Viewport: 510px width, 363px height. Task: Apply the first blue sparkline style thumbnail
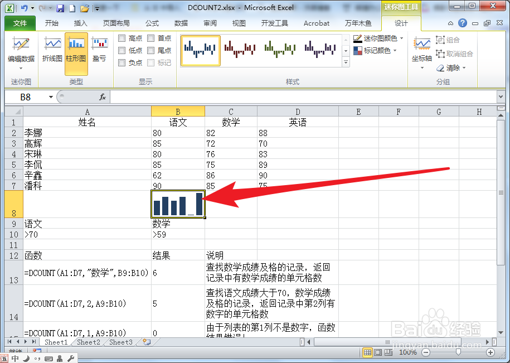coord(200,50)
